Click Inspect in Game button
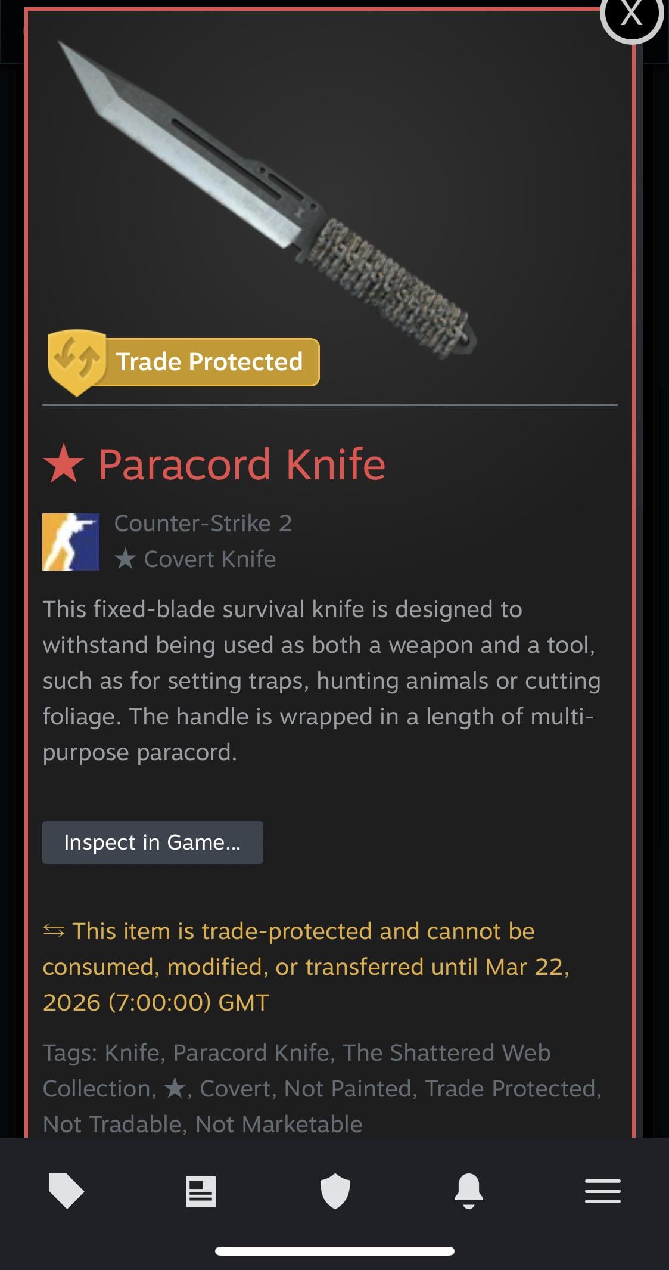Image resolution: width=669 pixels, height=1270 pixels. coord(153,842)
